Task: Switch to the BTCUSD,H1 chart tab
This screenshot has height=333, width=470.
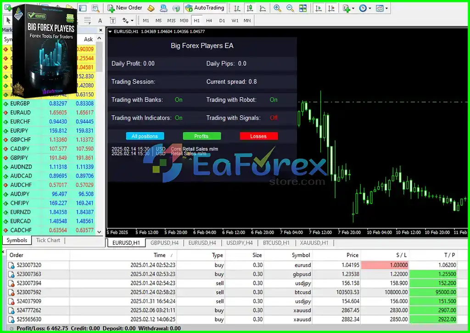Action: coord(276,243)
